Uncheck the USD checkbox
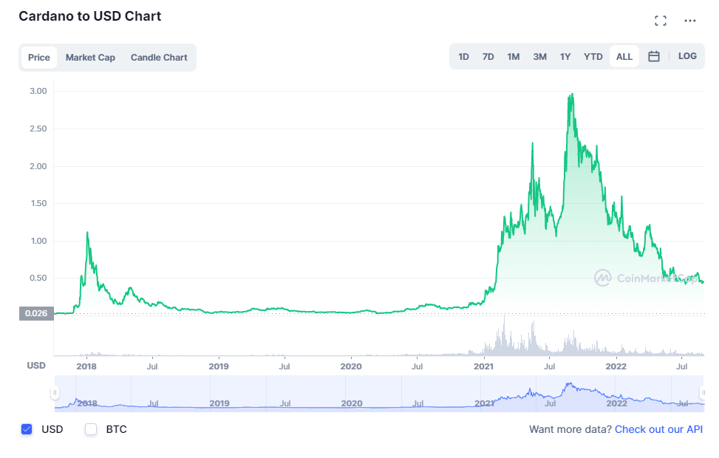 click(27, 429)
